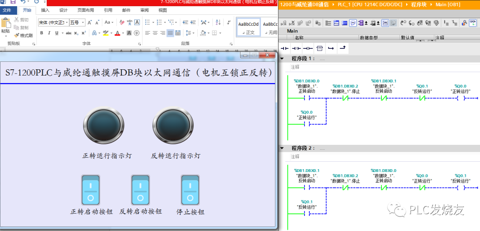Open the 引用 ribbon tab

108,10
